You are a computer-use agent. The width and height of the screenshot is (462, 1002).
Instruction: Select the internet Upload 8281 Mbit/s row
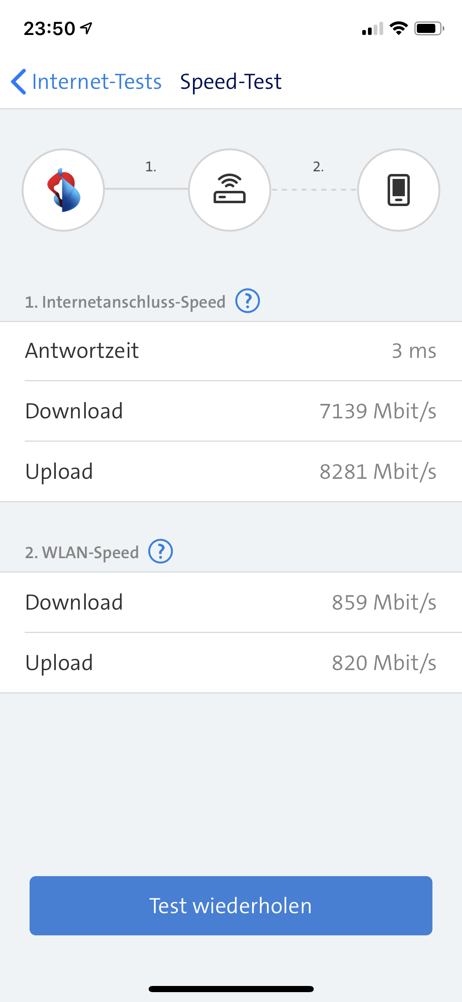(x=231, y=471)
